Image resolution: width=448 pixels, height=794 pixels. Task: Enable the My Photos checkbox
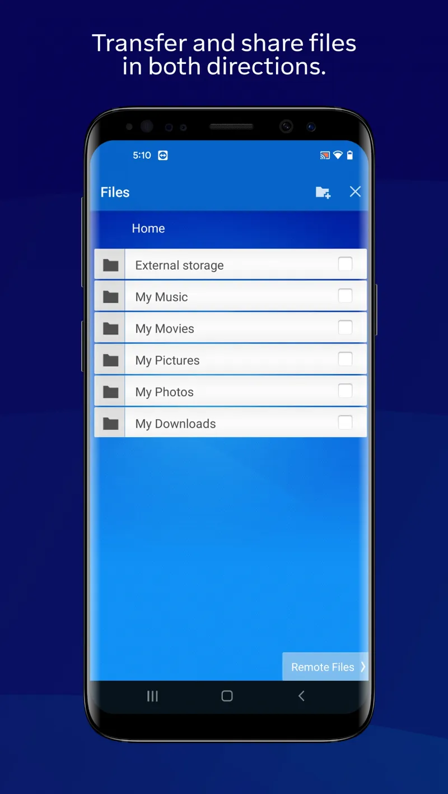coord(346,391)
